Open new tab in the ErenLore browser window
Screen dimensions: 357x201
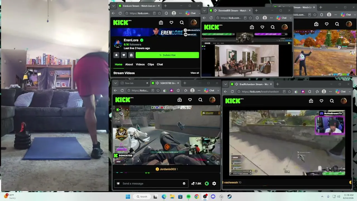pos(165,6)
